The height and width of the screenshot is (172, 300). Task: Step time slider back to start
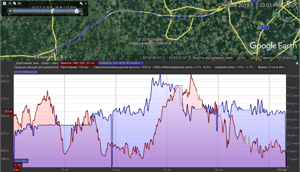click(x=10, y=11)
